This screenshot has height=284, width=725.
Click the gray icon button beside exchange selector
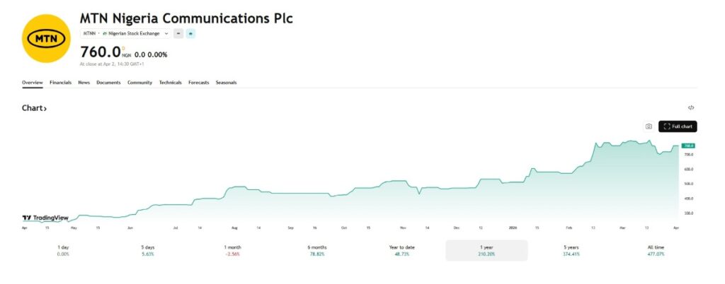click(178, 33)
